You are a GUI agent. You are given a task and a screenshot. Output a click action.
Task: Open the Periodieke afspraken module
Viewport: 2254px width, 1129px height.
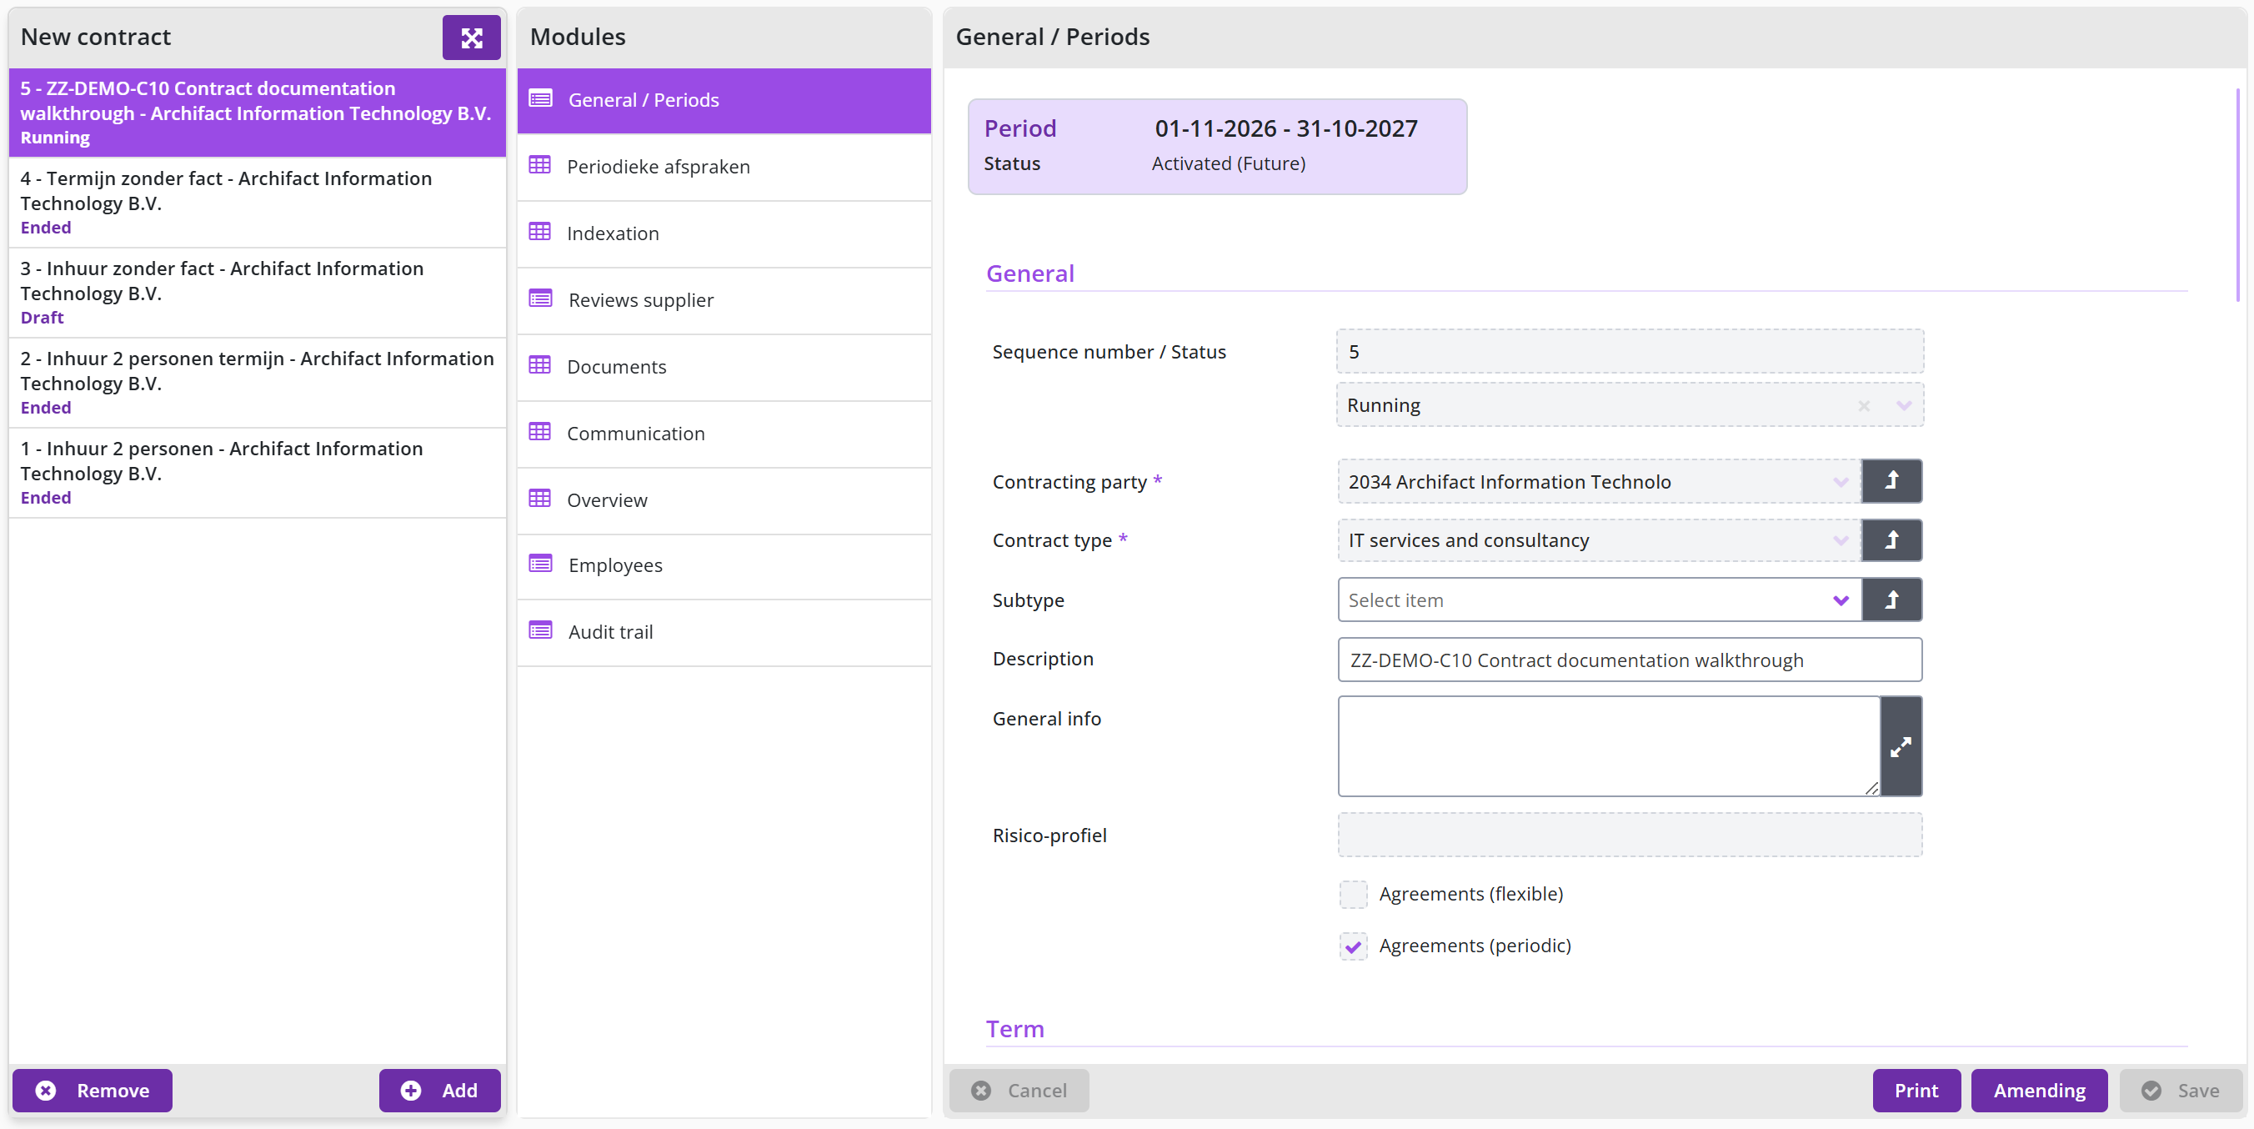[x=724, y=166]
